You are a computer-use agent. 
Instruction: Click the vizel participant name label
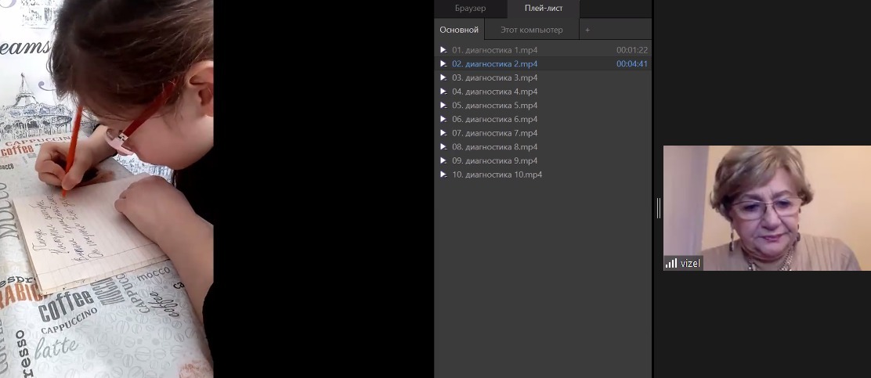coord(690,264)
